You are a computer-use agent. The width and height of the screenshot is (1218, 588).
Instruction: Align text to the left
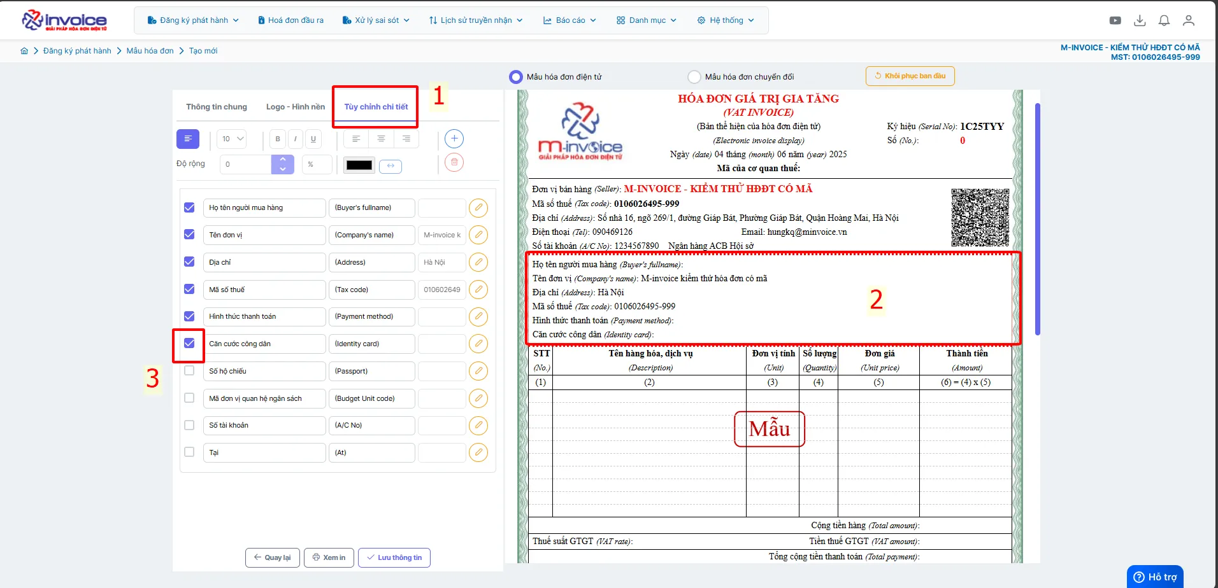click(x=356, y=139)
